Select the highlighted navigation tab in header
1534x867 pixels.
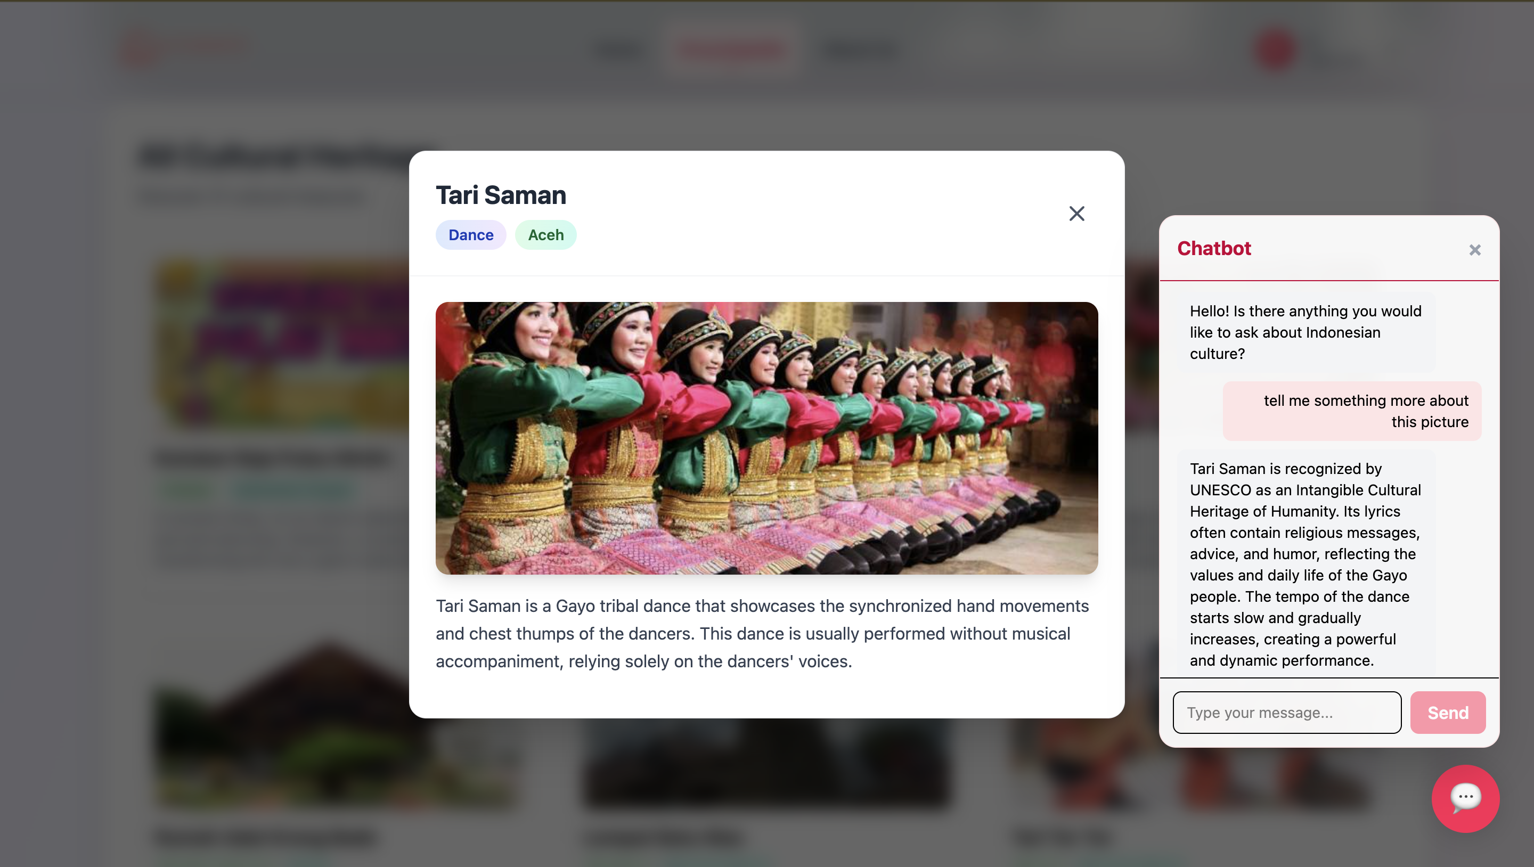pyautogui.click(x=731, y=50)
